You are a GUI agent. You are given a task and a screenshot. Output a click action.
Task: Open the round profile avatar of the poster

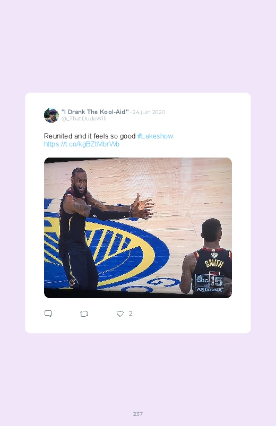(x=51, y=115)
